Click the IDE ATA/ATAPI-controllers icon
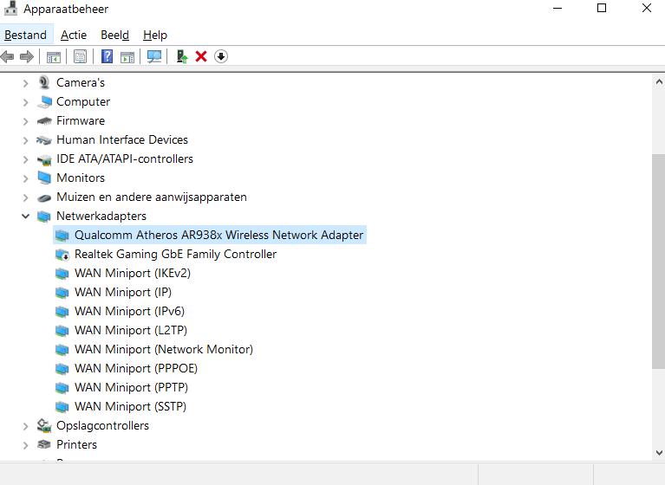The image size is (665, 485). (44, 159)
